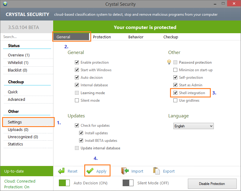Uncheck the Shell integration checkbox
The width and height of the screenshot is (241, 191).
[x=175, y=93]
